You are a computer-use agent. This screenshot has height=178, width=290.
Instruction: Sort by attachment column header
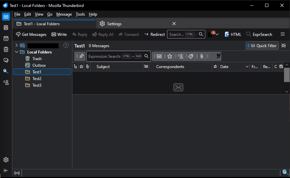tap(87, 67)
